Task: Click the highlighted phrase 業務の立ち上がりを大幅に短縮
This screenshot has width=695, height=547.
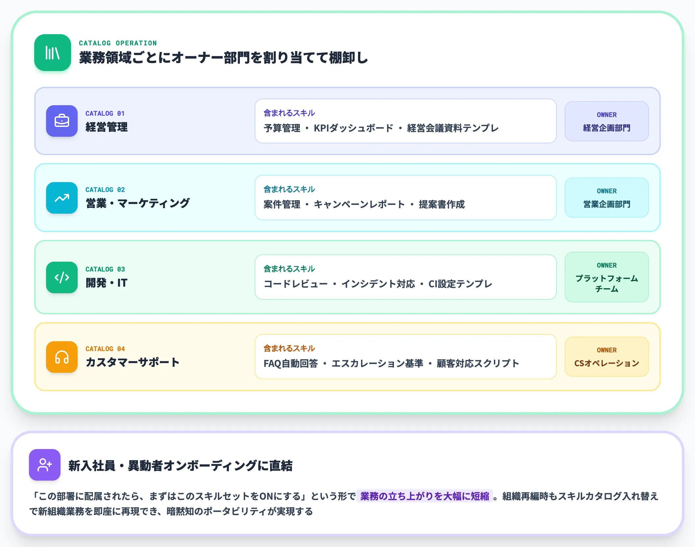Action: tap(425, 496)
